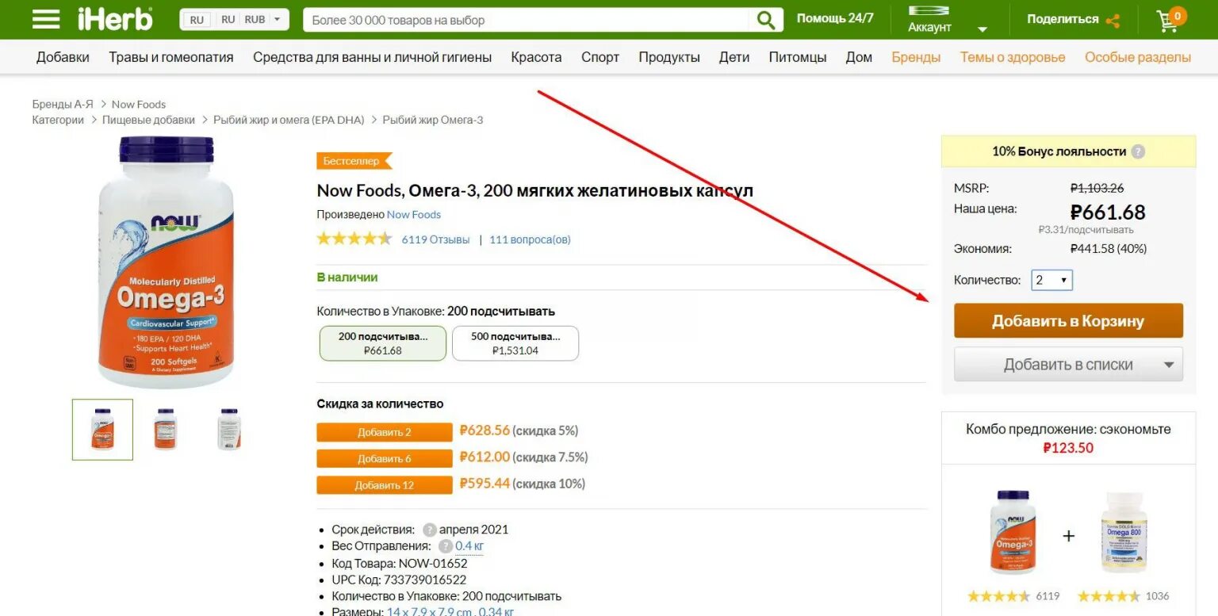The image size is (1218, 616).
Task: Click the main Omega-3 product image
Action: [166, 262]
